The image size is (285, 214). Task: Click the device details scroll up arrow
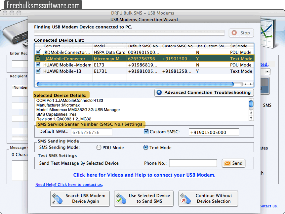click(x=251, y=113)
